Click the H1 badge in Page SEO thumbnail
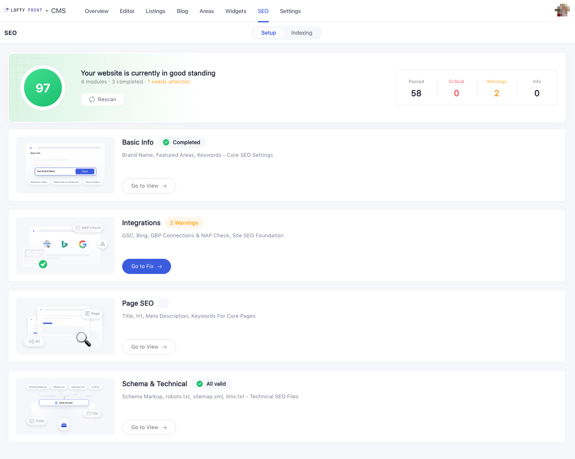Screen dimensions: 575x459 point(35,341)
